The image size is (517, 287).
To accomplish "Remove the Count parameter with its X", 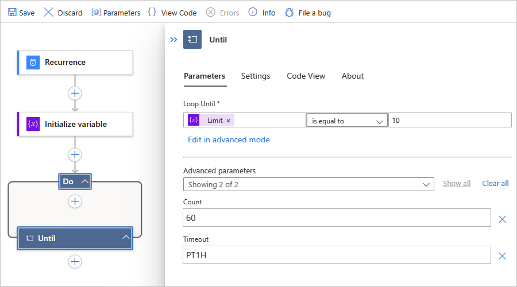I will [502, 219].
